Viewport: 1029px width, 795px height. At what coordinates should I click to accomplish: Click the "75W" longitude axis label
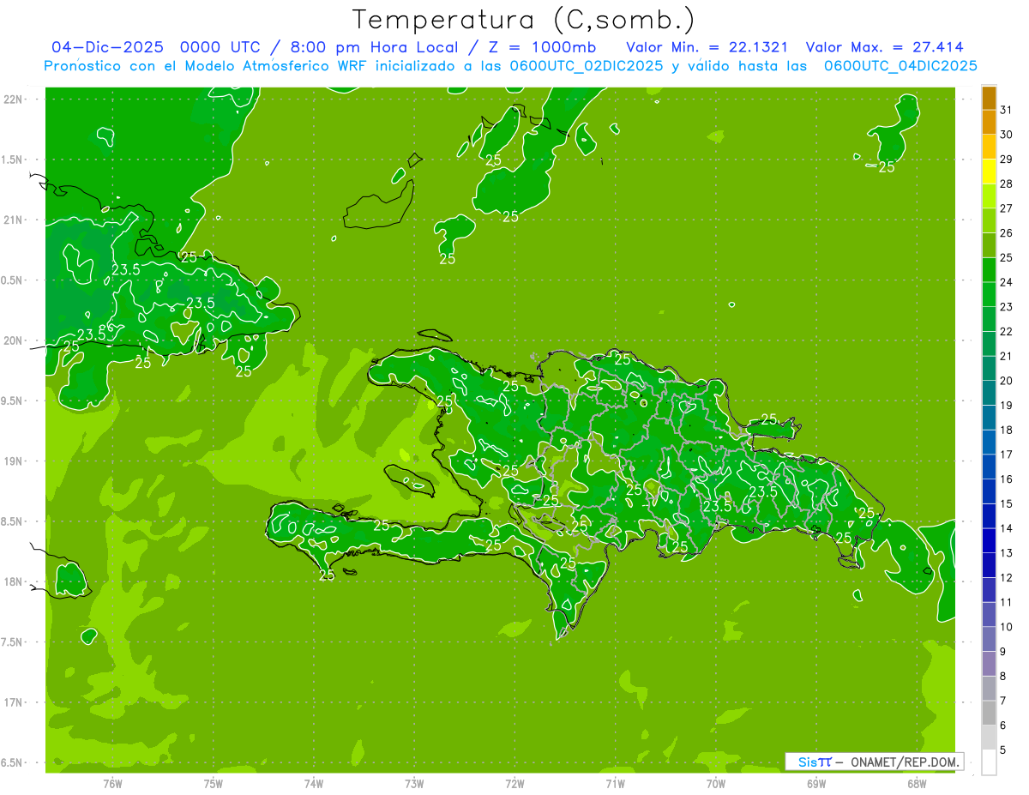[x=213, y=784]
